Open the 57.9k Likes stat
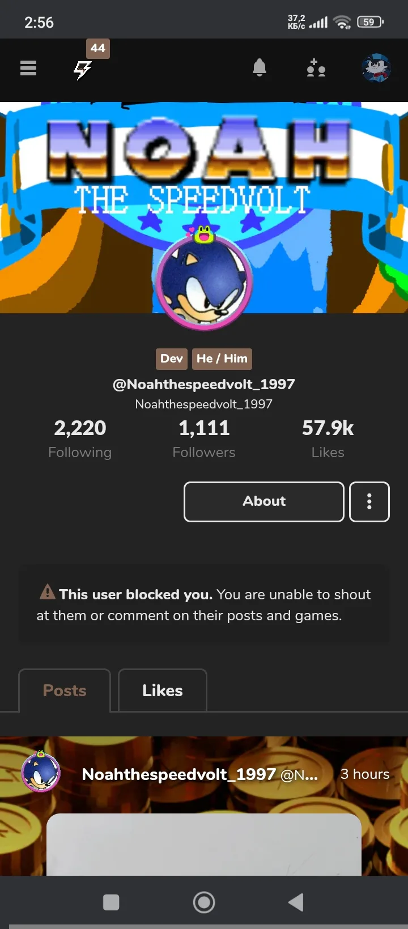Image resolution: width=408 pixels, height=929 pixels. click(x=328, y=438)
